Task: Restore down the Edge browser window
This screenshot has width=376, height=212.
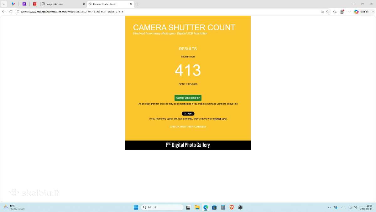Action: [x=363, y=4]
